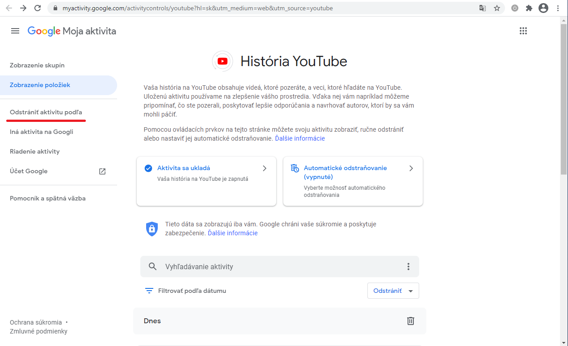Click the História YouTube heading
Viewport: 568px width, 346px height.
coord(294,61)
